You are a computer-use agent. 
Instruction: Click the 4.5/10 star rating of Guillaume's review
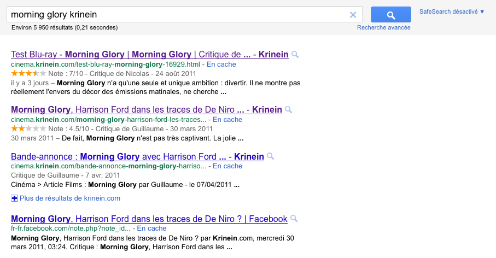pyautogui.click(x=28, y=128)
